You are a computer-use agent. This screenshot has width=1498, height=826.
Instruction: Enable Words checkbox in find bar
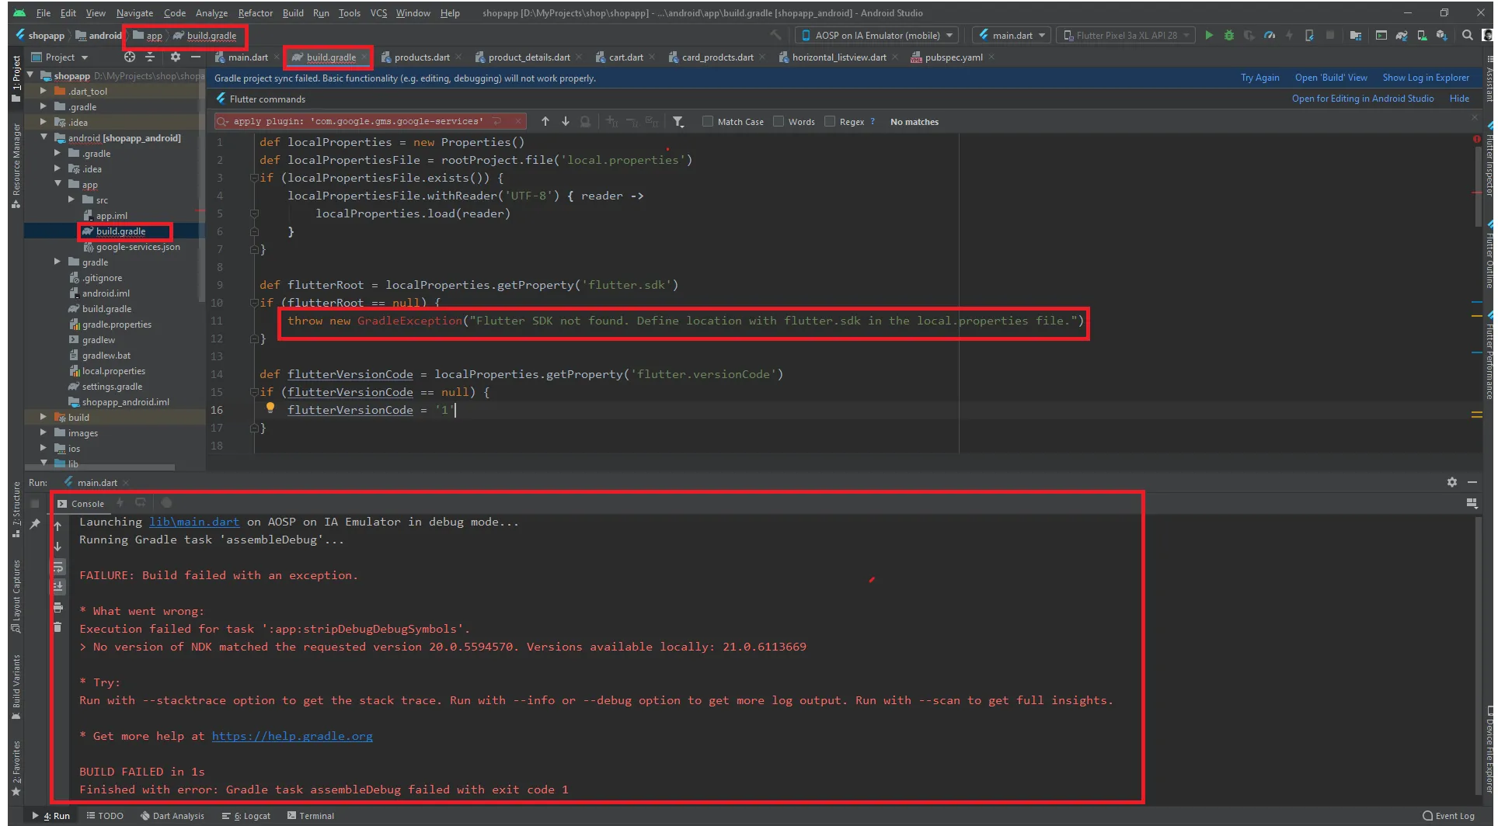pyautogui.click(x=778, y=121)
